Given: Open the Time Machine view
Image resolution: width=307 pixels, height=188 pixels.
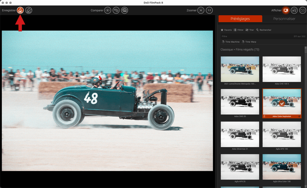Looking at the screenshot, I should tap(231, 42).
